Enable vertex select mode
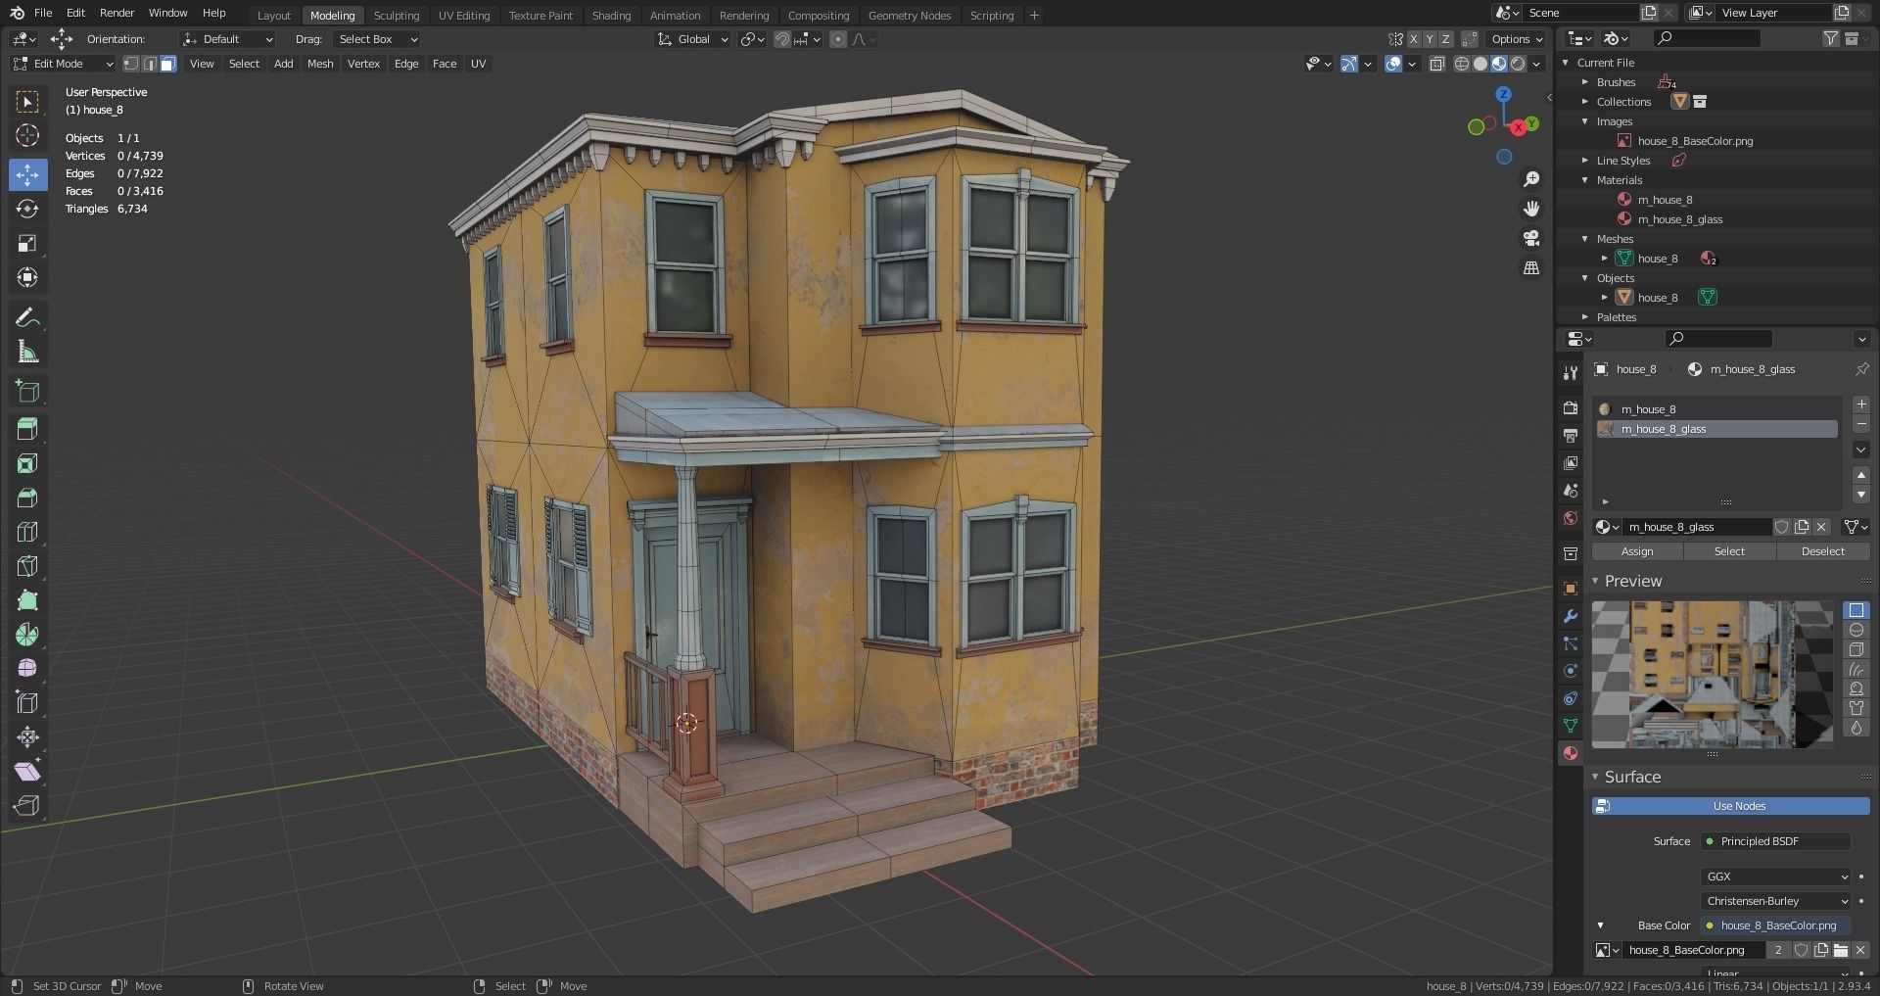The image size is (1880, 996). pyautogui.click(x=131, y=64)
